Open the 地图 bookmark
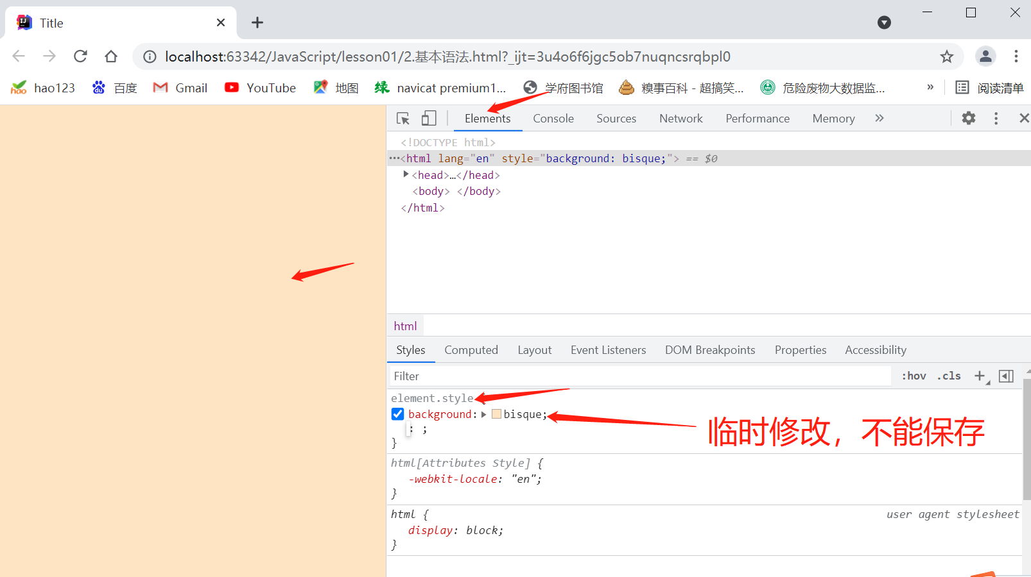Viewport: 1031px width, 577px height. pyautogui.click(x=336, y=88)
